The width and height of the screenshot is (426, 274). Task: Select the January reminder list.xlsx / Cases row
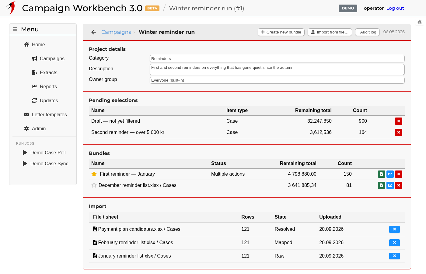coord(247,256)
